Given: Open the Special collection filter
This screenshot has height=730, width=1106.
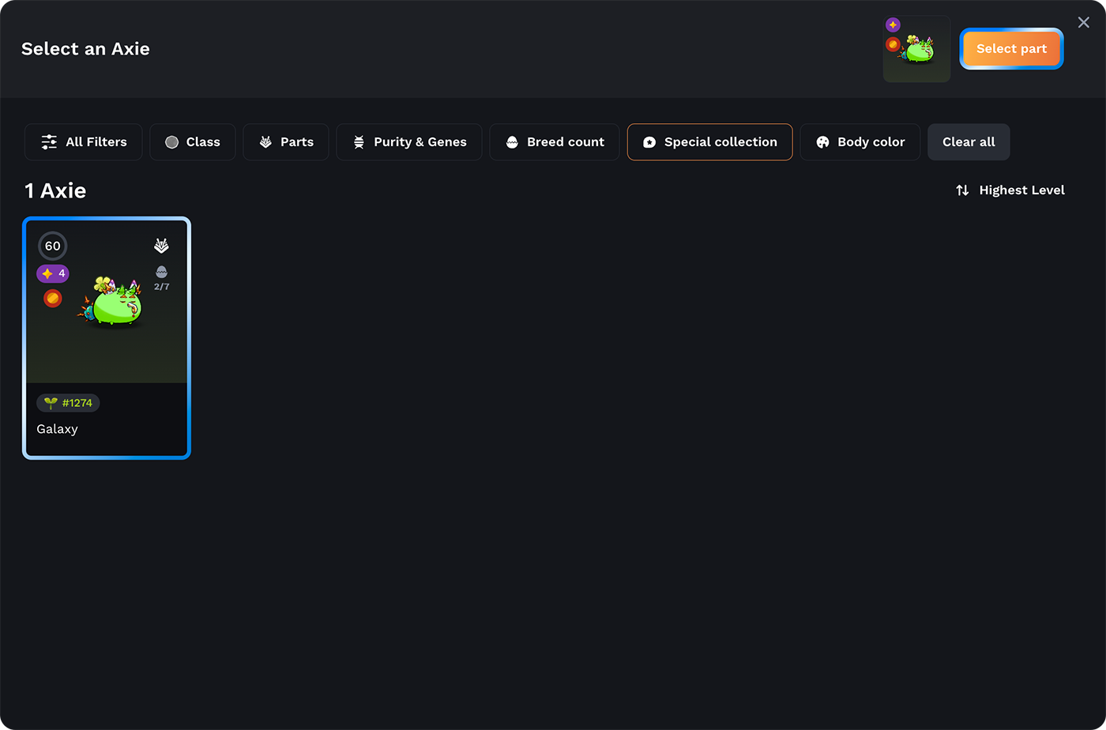Looking at the screenshot, I should click(710, 142).
